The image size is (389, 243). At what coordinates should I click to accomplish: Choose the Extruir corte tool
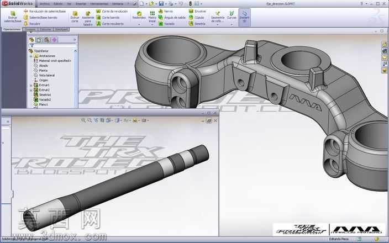coord(75,17)
